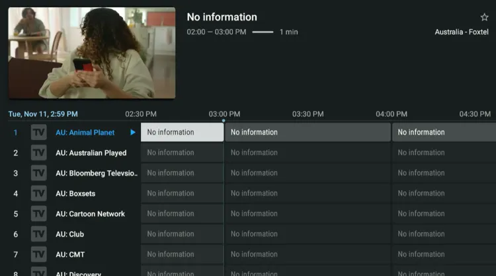Select Australian Played's 04:00 PM program cell
Screen dimensions: 496x276
(x=444, y=153)
